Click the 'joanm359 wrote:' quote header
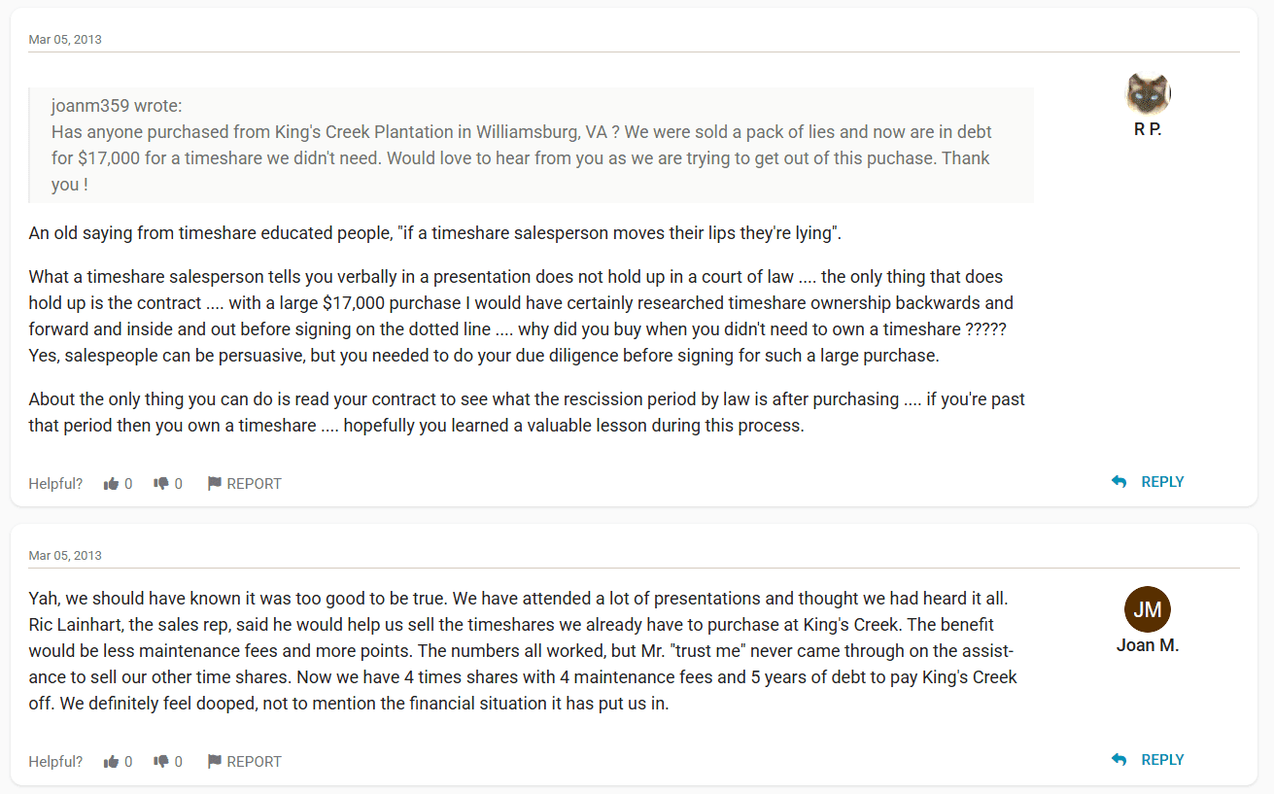This screenshot has height=794, width=1274. 117,105
